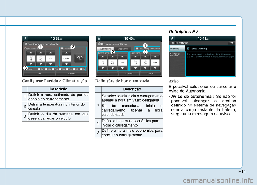The height and width of the screenshot is (185, 258).
Task: Select End time hour field showing 11
Action: pos(135,63)
